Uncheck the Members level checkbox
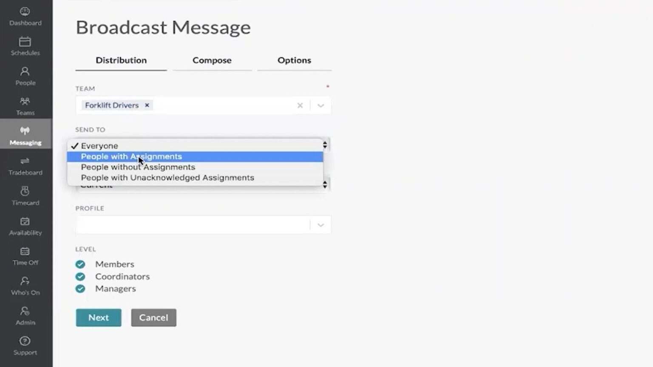This screenshot has width=653, height=367. coord(80,264)
